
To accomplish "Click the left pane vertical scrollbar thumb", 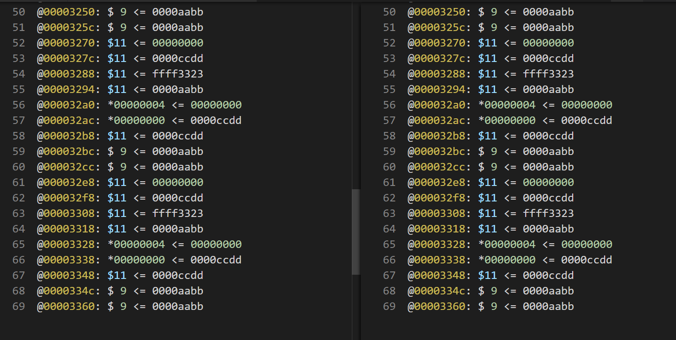I will [x=356, y=232].
